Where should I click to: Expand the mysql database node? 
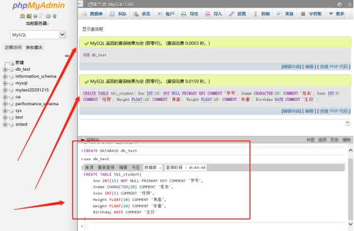click(x=5, y=83)
